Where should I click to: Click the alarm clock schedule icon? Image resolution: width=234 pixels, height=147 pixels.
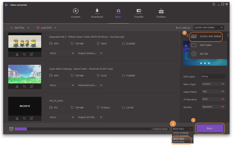(x=11, y=129)
